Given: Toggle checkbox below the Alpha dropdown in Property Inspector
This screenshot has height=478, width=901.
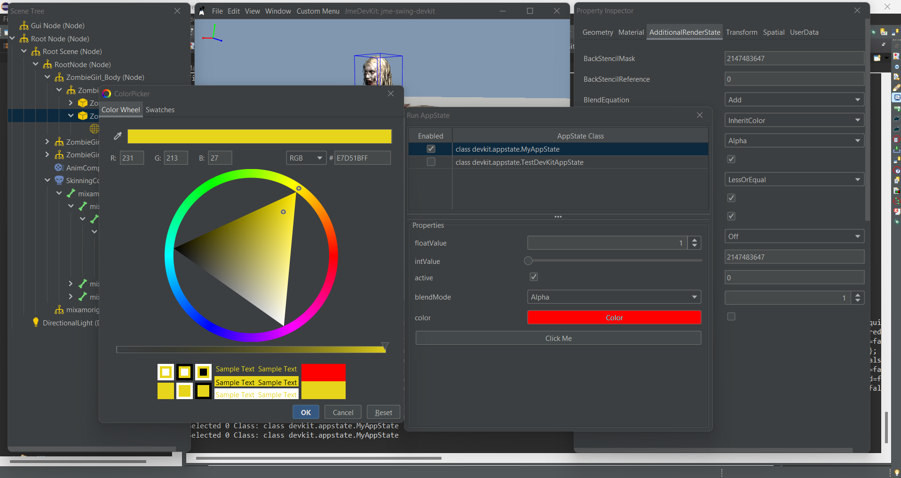Looking at the screenshot, I should pos(731,159).
